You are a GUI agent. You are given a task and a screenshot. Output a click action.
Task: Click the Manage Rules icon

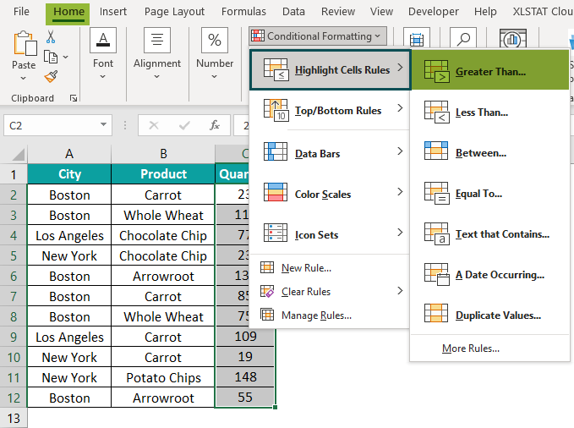pyautogui.click(x=267, y=315)
